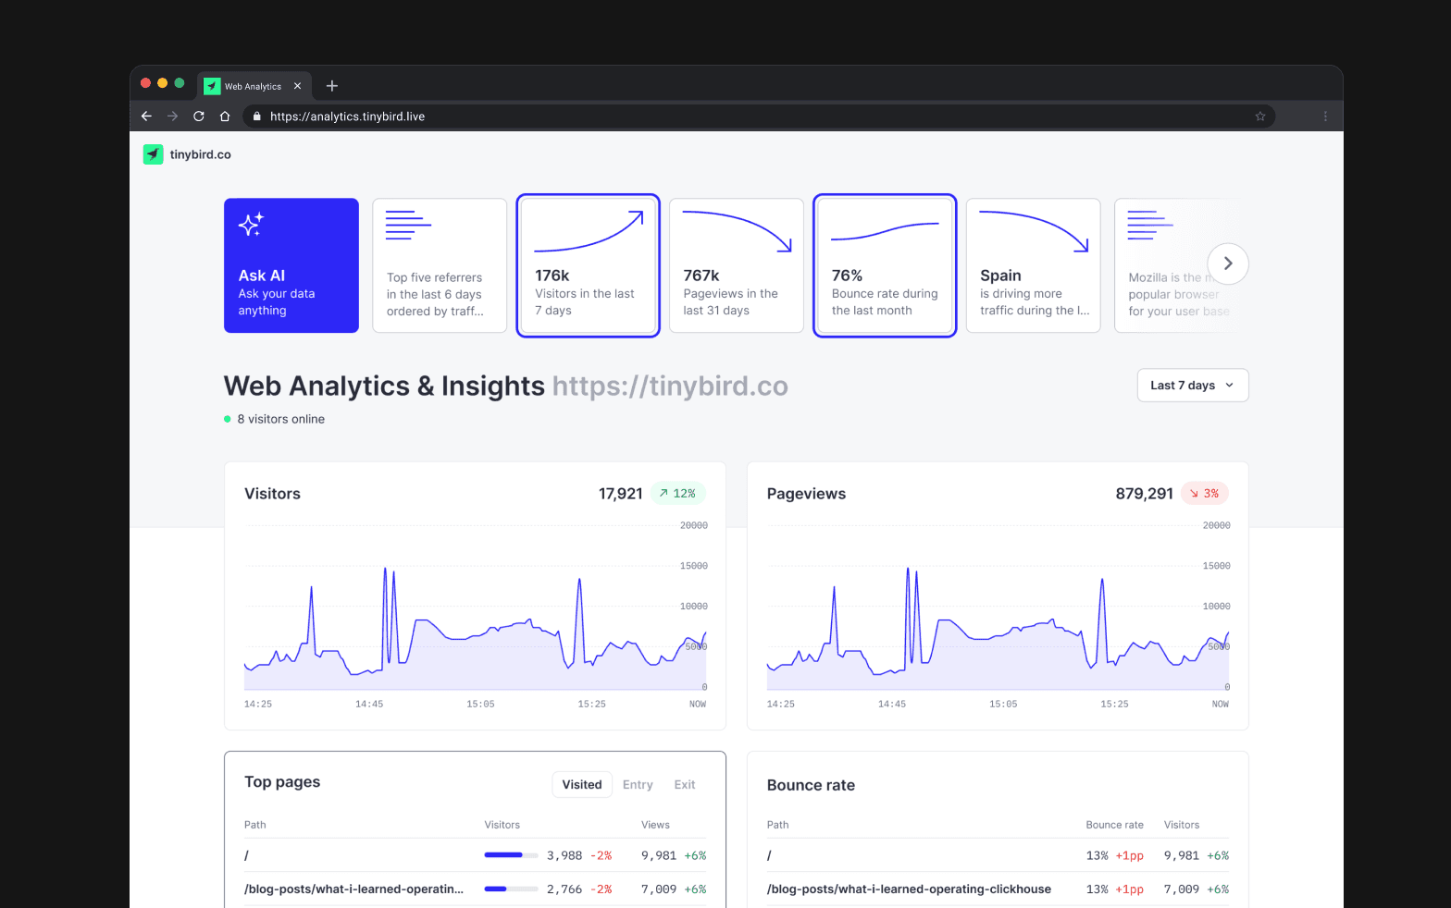The image size is (1451, 908).
Task: Switch Top pages to Entry
Action: coord(638,784)
